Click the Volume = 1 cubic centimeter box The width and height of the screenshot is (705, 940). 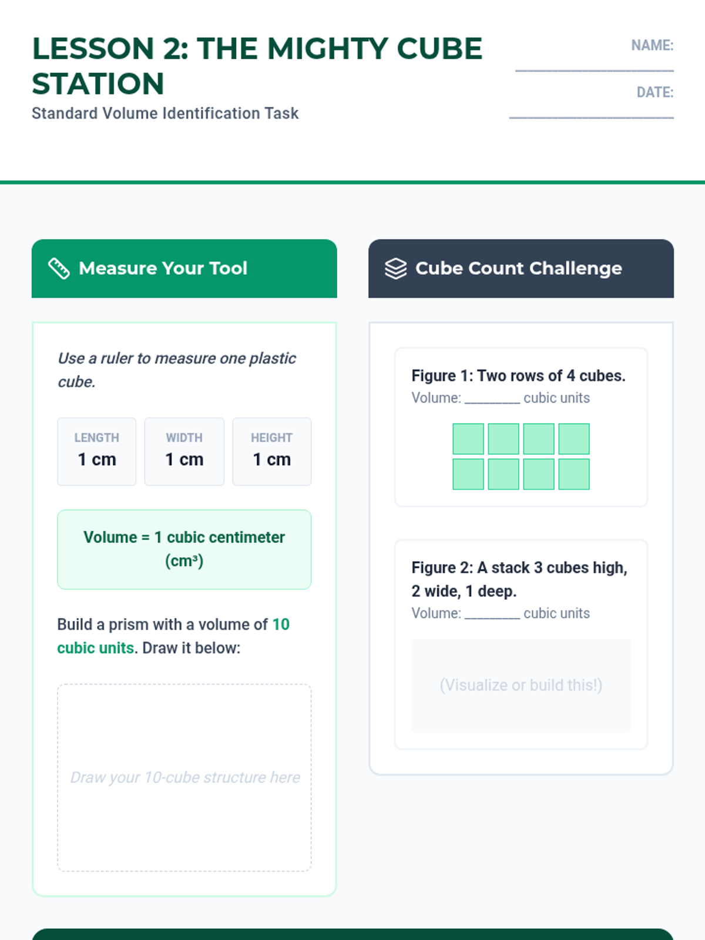click(x=184, y=549)
